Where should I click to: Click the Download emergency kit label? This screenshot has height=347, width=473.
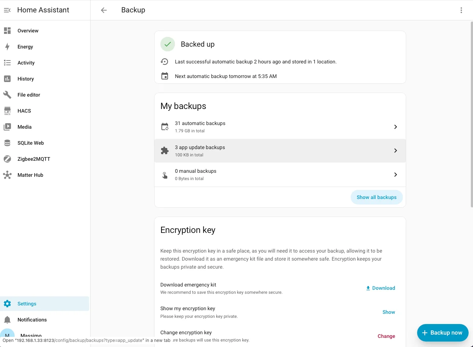tap(188, 285)
